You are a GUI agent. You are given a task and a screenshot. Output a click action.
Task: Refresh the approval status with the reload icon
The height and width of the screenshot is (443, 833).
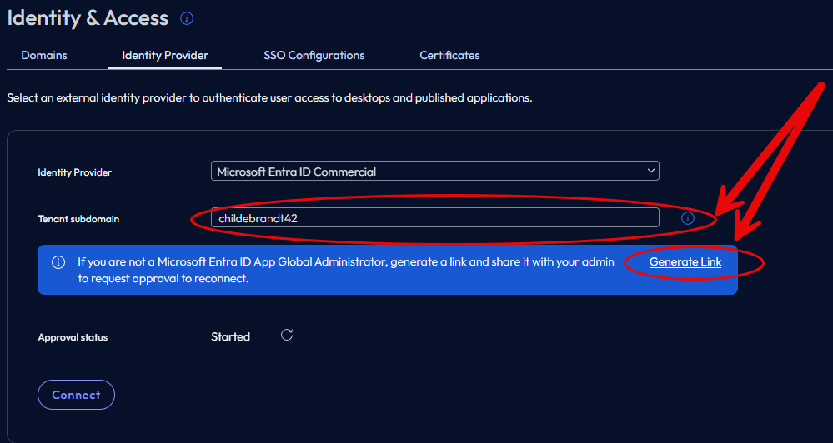[287, 336]
